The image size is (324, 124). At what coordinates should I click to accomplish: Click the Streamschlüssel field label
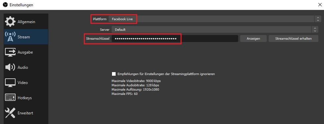tap(97, 39)
